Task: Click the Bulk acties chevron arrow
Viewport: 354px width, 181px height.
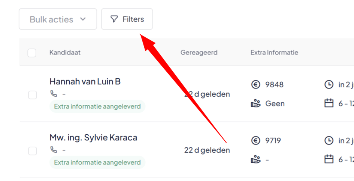Action: (x=83, y=19)
